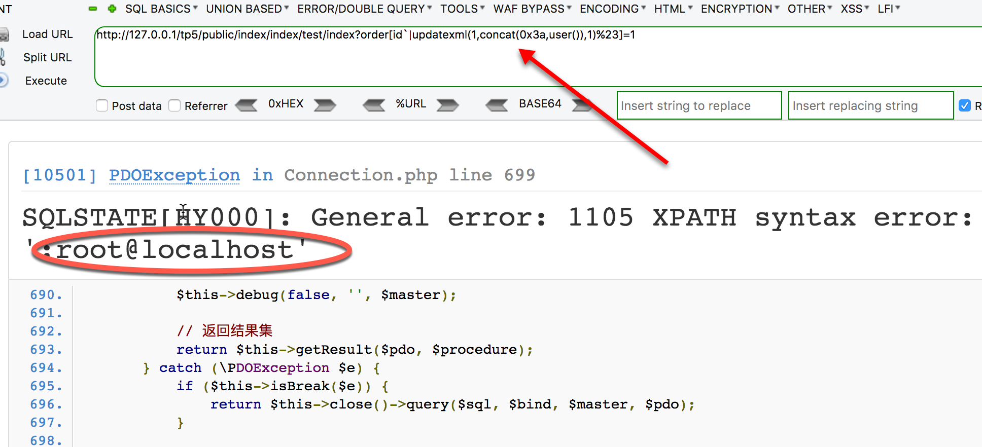982x447 pixels.
Task: Click the green minus icon in toolbar
Action: pyautogui.click(x=93, y=9)
